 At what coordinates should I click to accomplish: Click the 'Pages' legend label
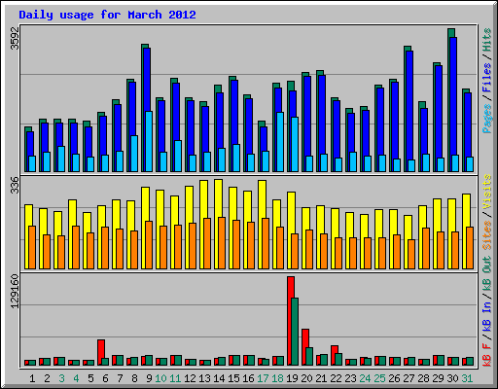(x=487, y=119)
